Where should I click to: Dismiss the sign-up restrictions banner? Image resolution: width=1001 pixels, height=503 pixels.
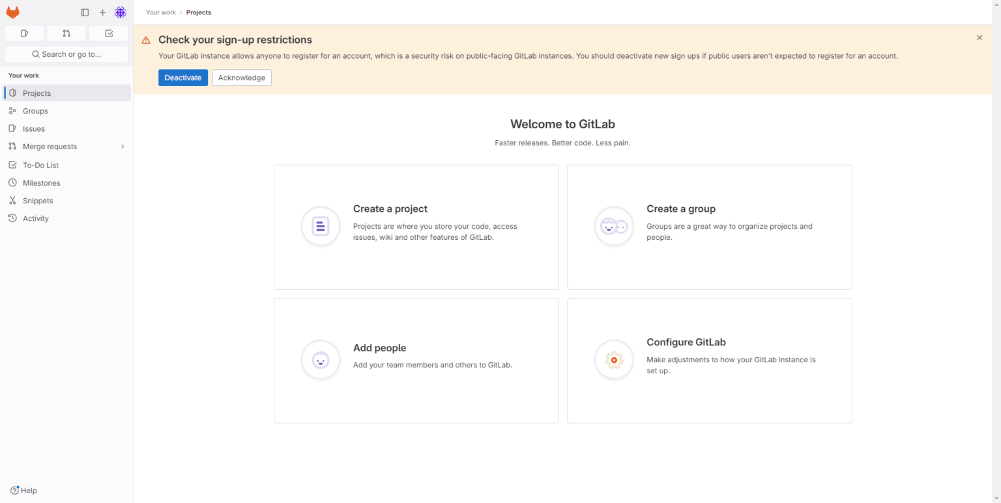point(979,38)
